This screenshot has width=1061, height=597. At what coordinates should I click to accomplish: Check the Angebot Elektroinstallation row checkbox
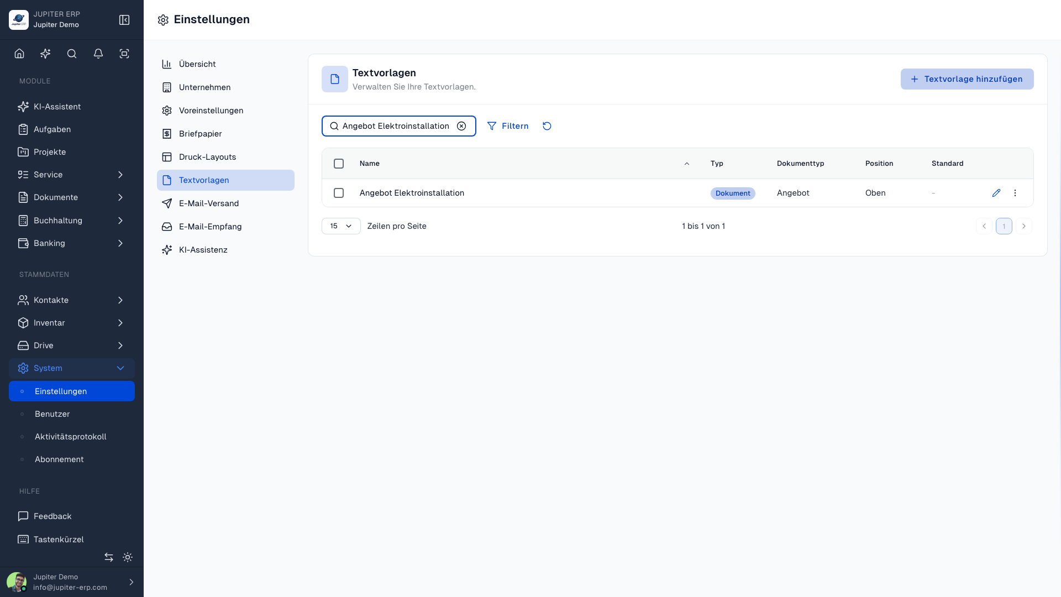pyautogui.click(x=339, y=193)
